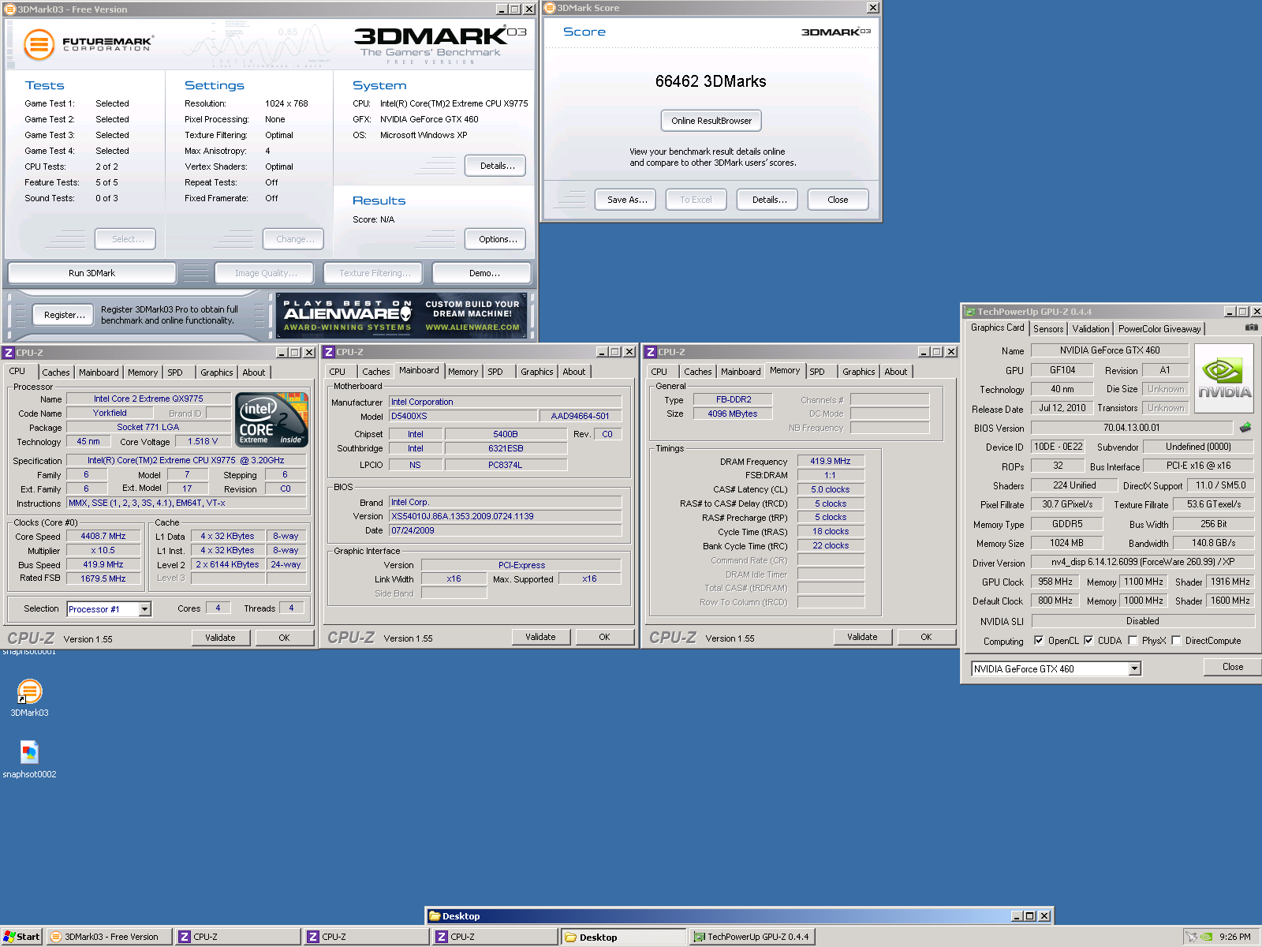
Task: Click the 3DMark Score window title icon
Action: 550,8
